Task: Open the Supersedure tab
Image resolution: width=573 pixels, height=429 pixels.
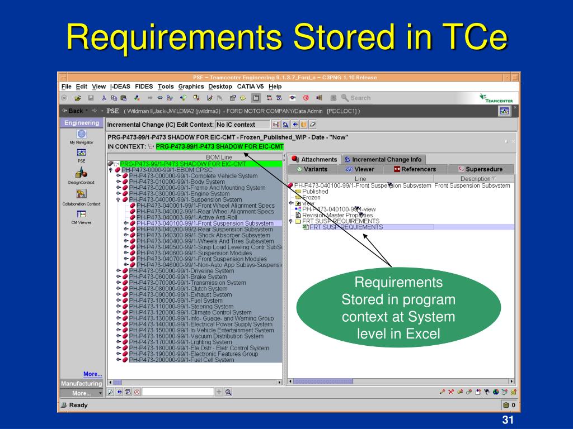Action: tap(481, 169)
